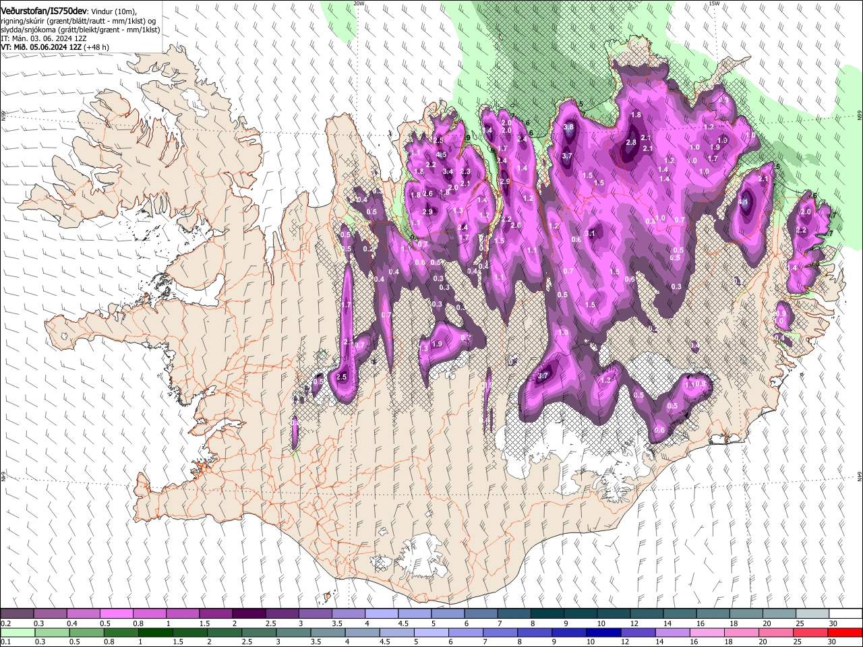Click the 20W longitude label
The width and height of the screenshot is (863, 647).
point(359,3)
